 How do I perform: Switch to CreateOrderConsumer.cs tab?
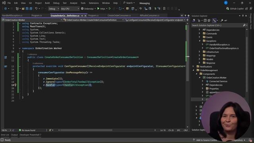coord(119,15)
